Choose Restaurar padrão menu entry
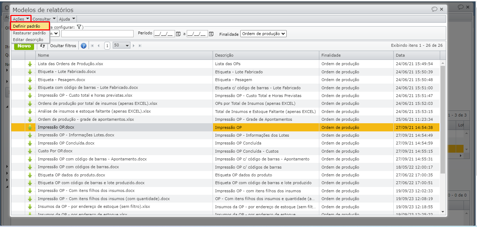The width and height of the screenshot is (477, 227). pyautogui.click(x=29, y=33)
